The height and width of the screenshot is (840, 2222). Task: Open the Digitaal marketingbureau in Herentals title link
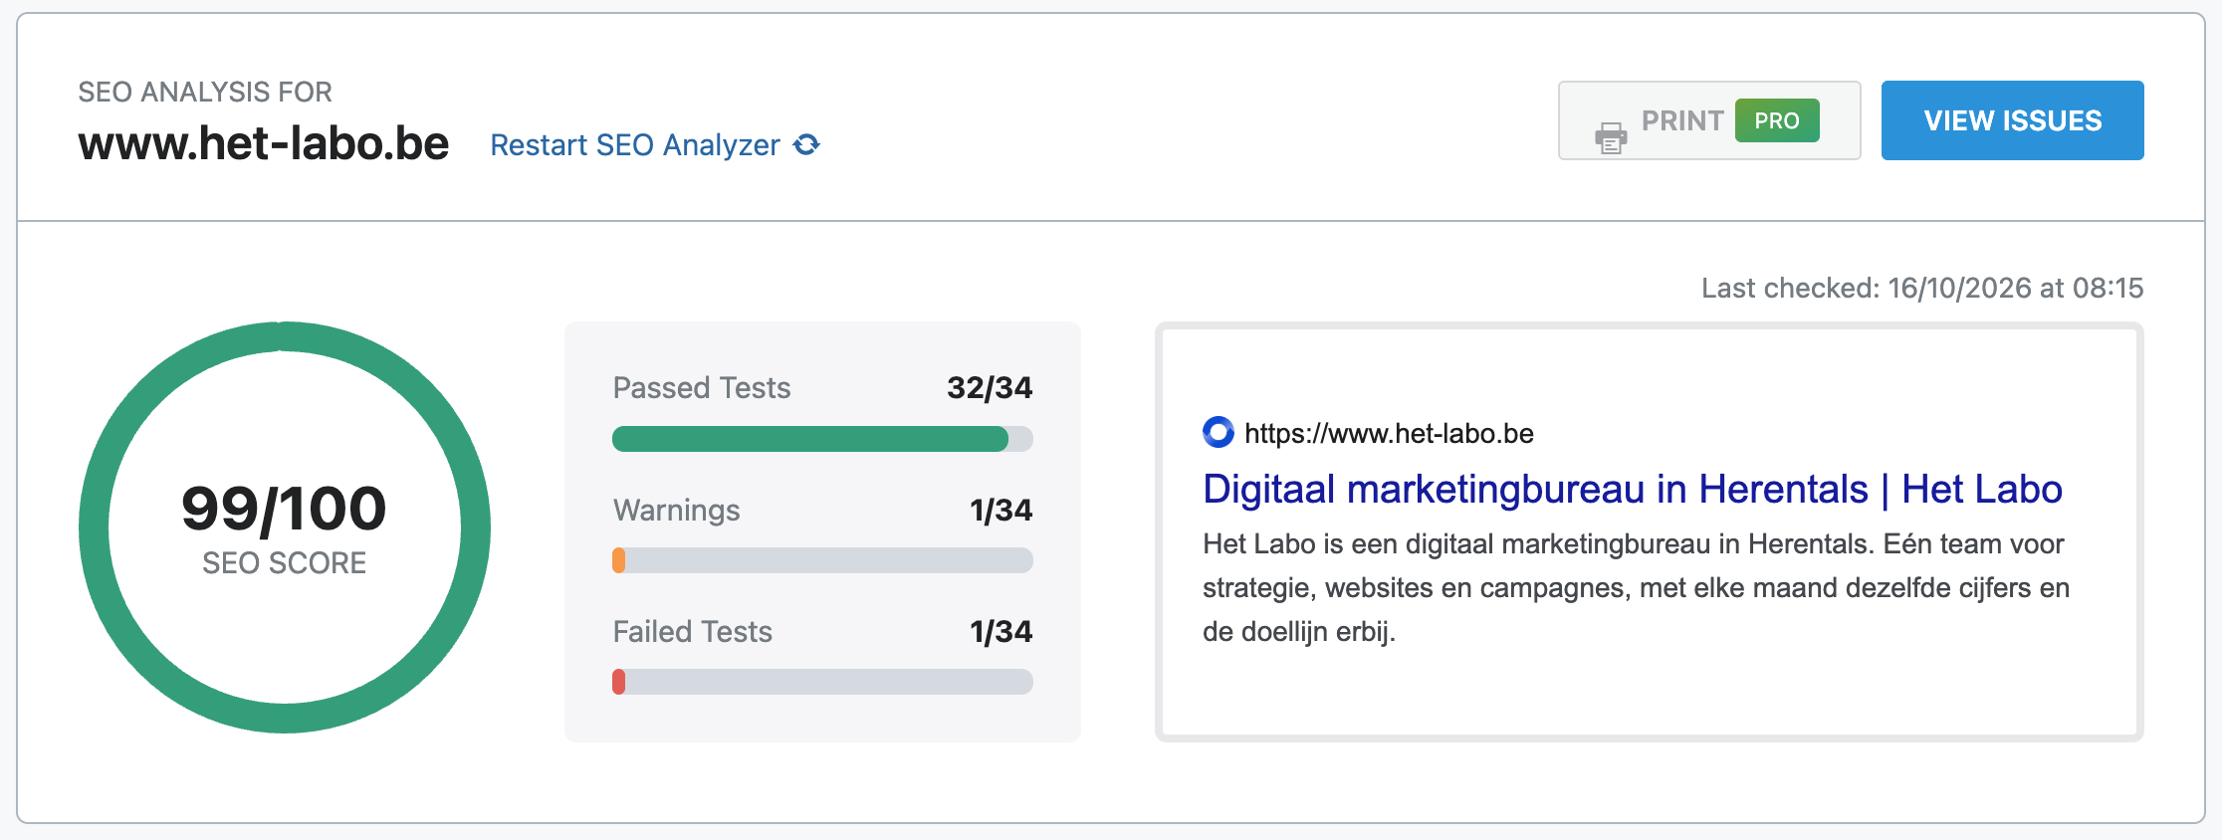(x=1633, y=489)
